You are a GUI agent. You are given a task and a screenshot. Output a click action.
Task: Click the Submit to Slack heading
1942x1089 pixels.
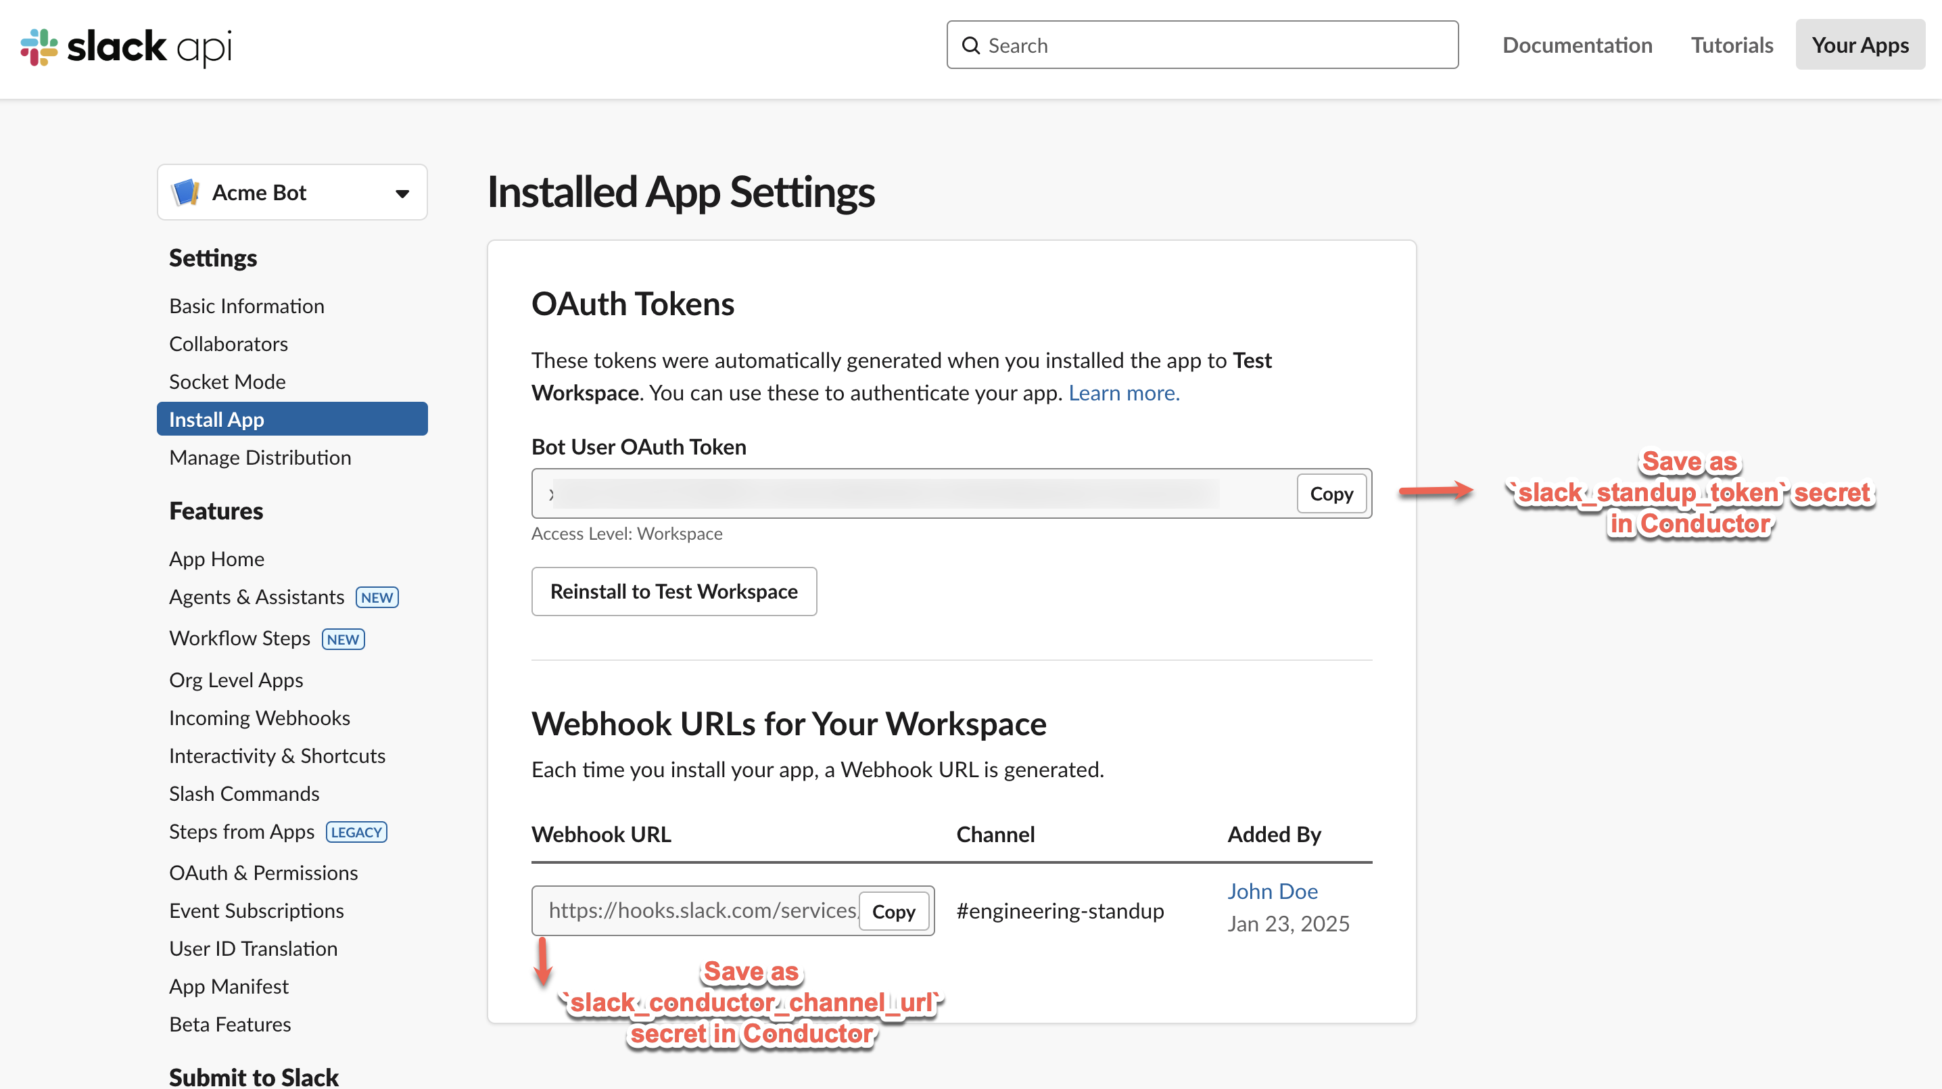coord(254,1076)
